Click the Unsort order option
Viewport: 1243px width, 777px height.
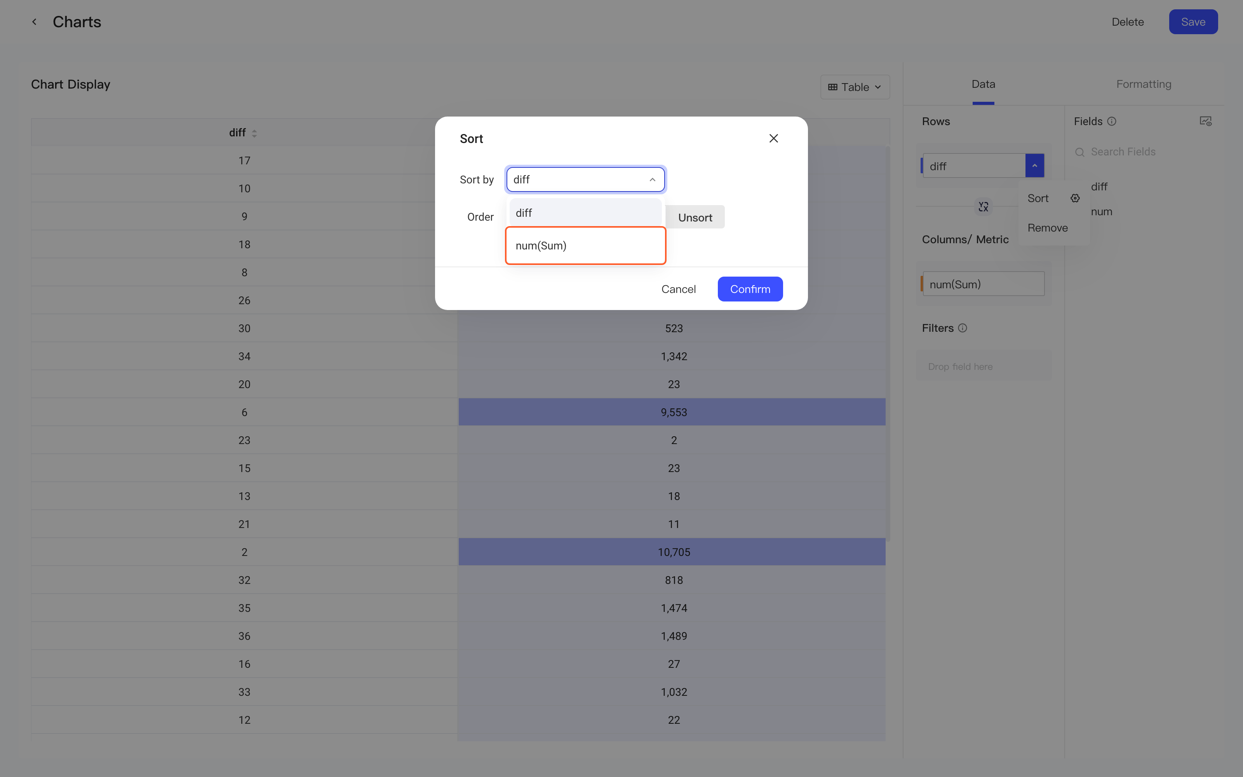pos(695,218)
